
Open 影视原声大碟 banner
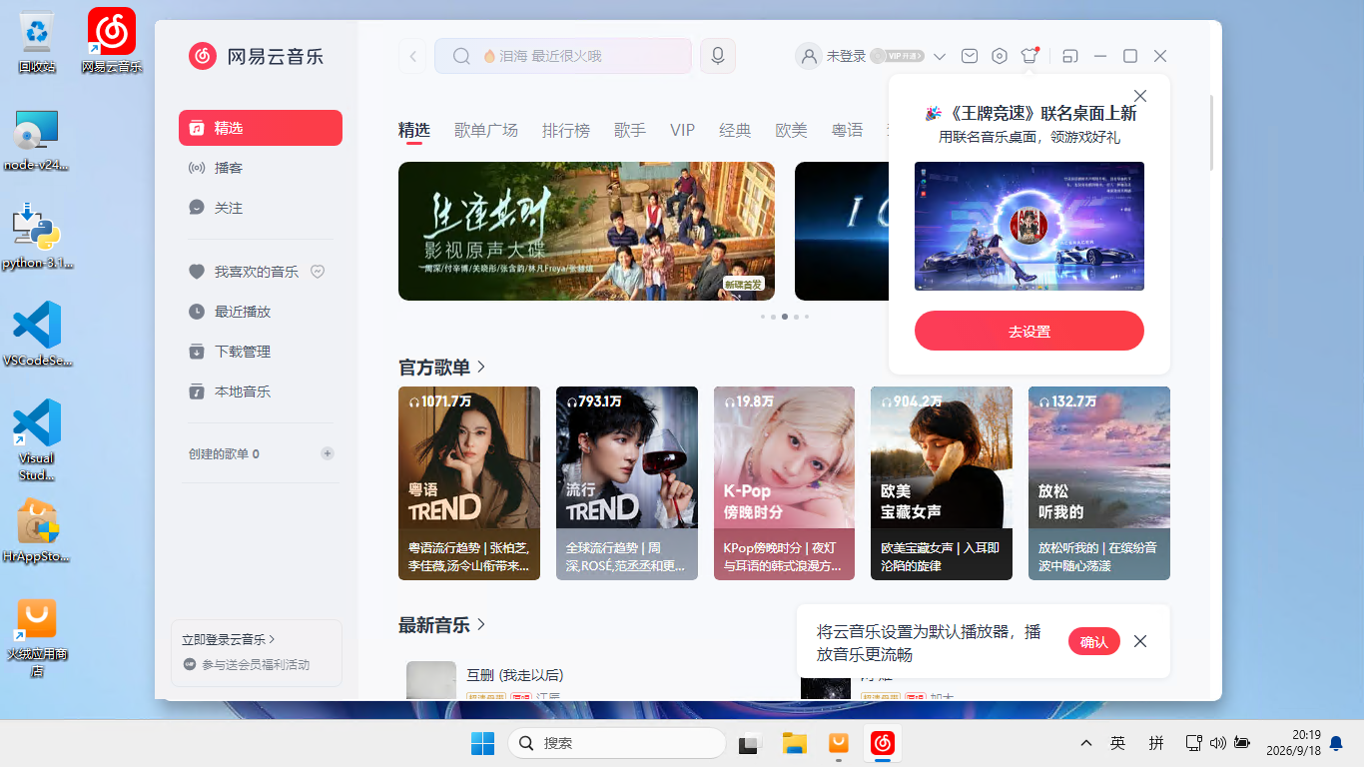tap(586, 231)
